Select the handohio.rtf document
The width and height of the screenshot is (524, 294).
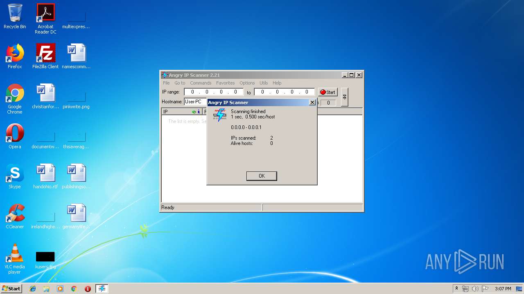(45, 176)
